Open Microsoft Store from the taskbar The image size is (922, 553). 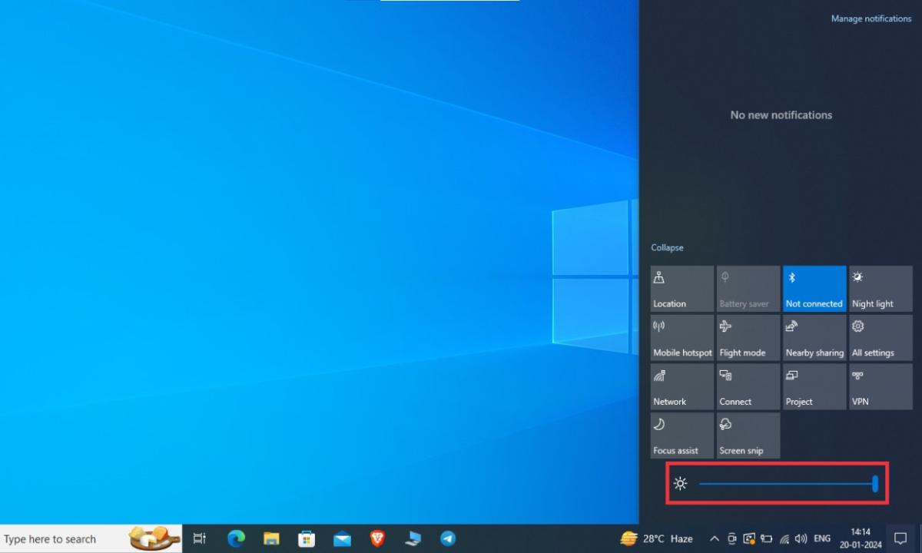tap(307, 538)
